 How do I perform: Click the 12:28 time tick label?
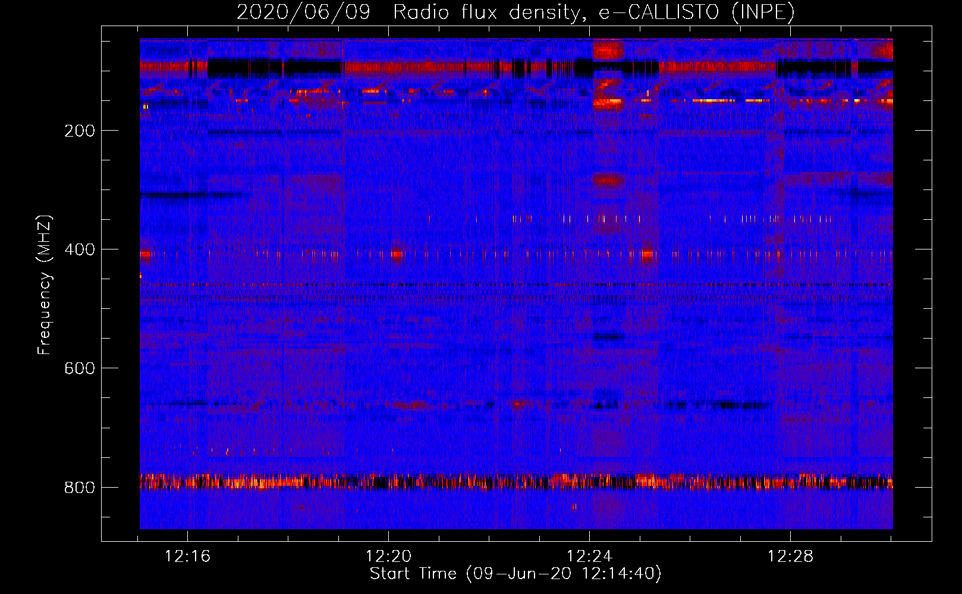click(x=791, y=557)
